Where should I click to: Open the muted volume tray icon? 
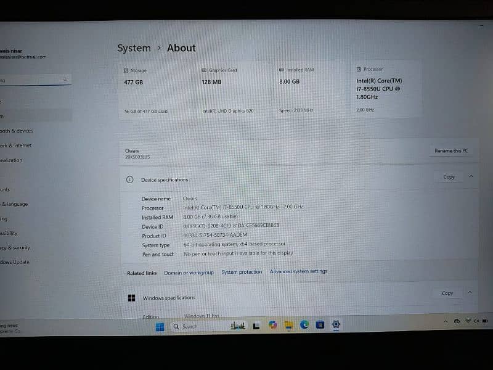[476, 321]
